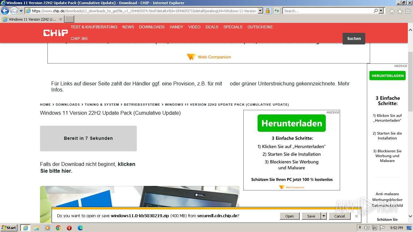Open Google Chrome taskbar icon

pos(58,228)
